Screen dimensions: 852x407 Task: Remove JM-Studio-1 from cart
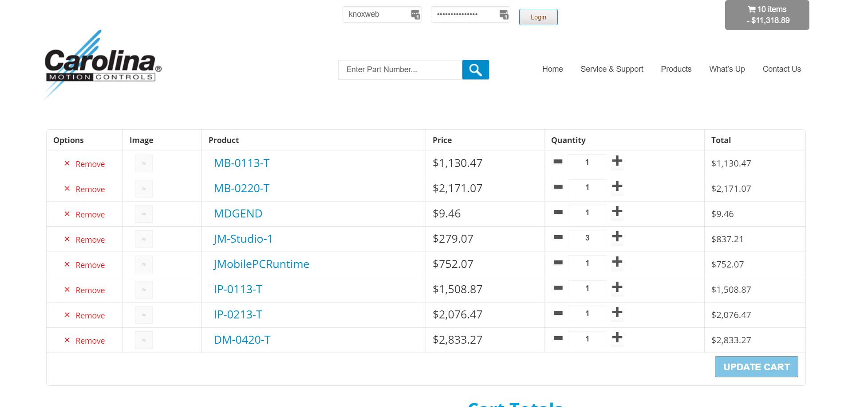tap(85, 240)
